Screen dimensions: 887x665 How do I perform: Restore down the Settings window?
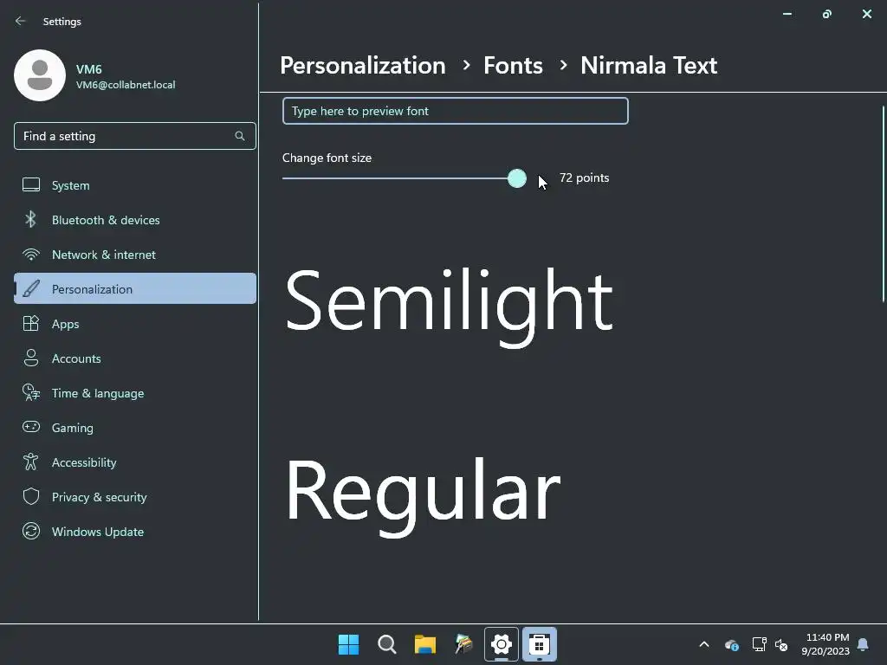pyautogui.click(x=827, y=14)
